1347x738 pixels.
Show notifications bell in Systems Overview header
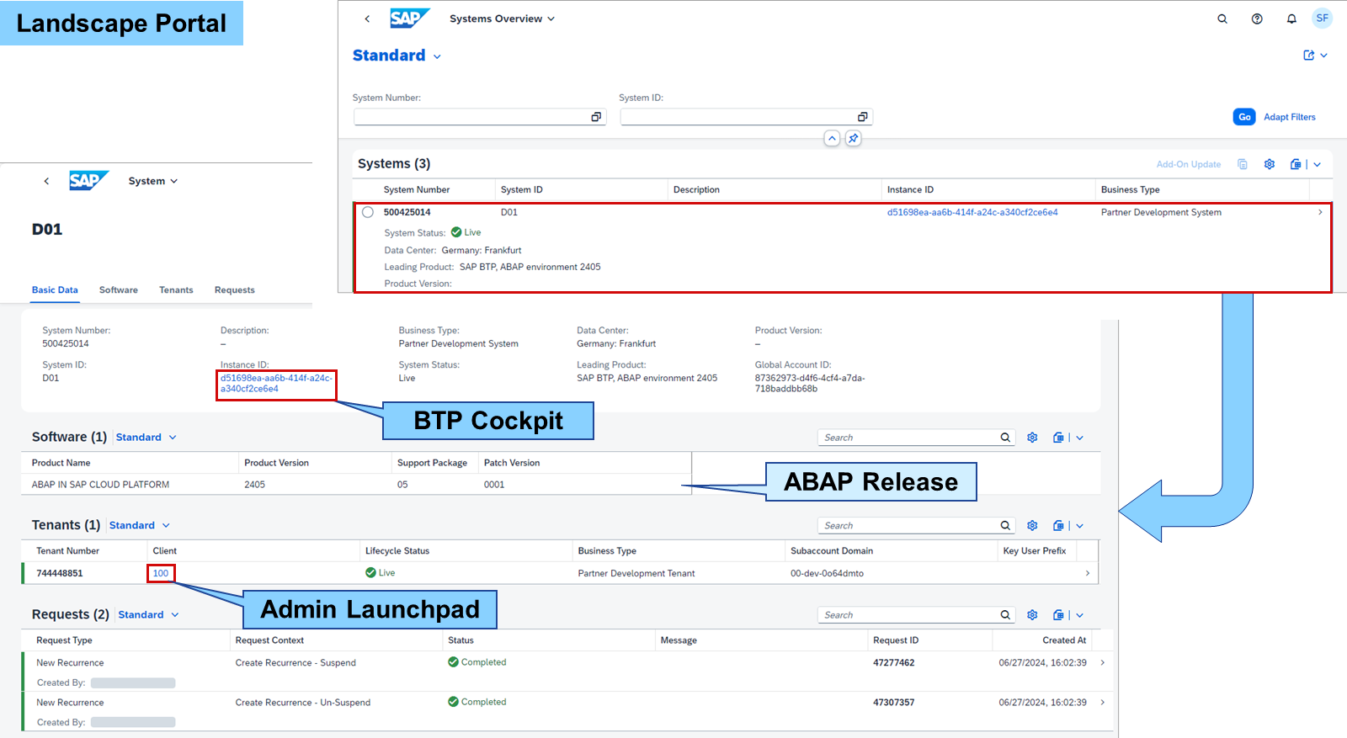1291,19
